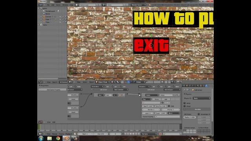Toggle Controllers Act checkbox

pyautogui.click(x=113, y=87)
